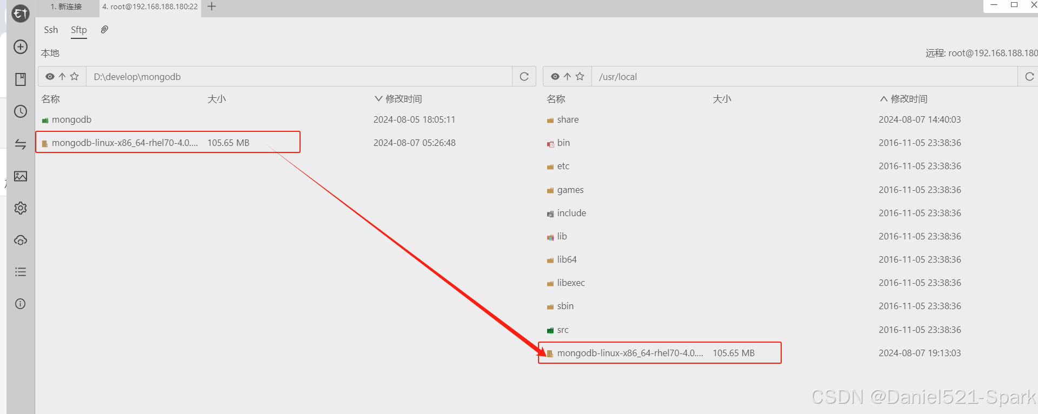Open the file transfer arrows icon
This screenshot has width=1038, height=414.
21,144
